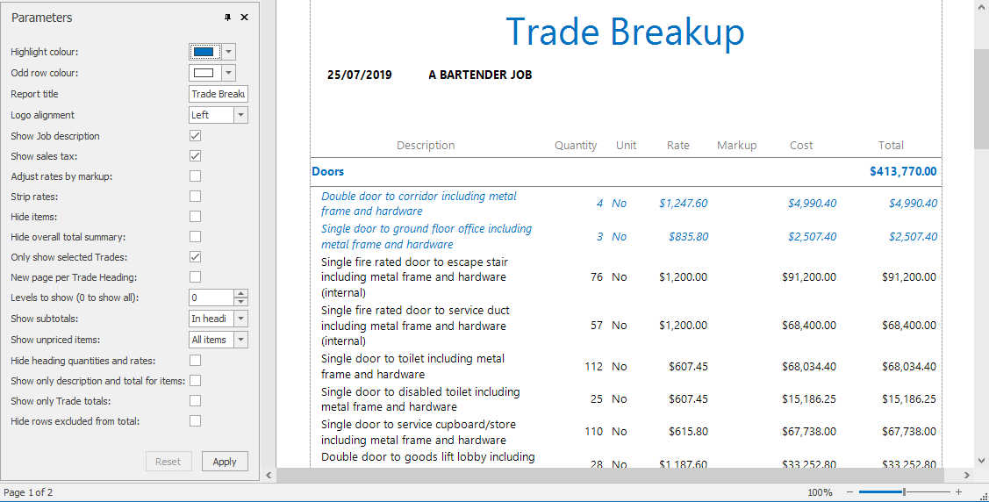Click the horizontal scrollbar left arrow
The width and height of the screenshot is (989, 502).
[269, 475]
